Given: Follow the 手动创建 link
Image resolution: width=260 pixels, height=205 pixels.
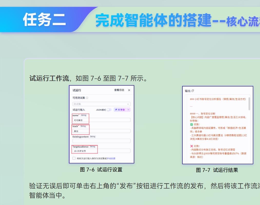Looking at the screenshot, I should 111,158.
